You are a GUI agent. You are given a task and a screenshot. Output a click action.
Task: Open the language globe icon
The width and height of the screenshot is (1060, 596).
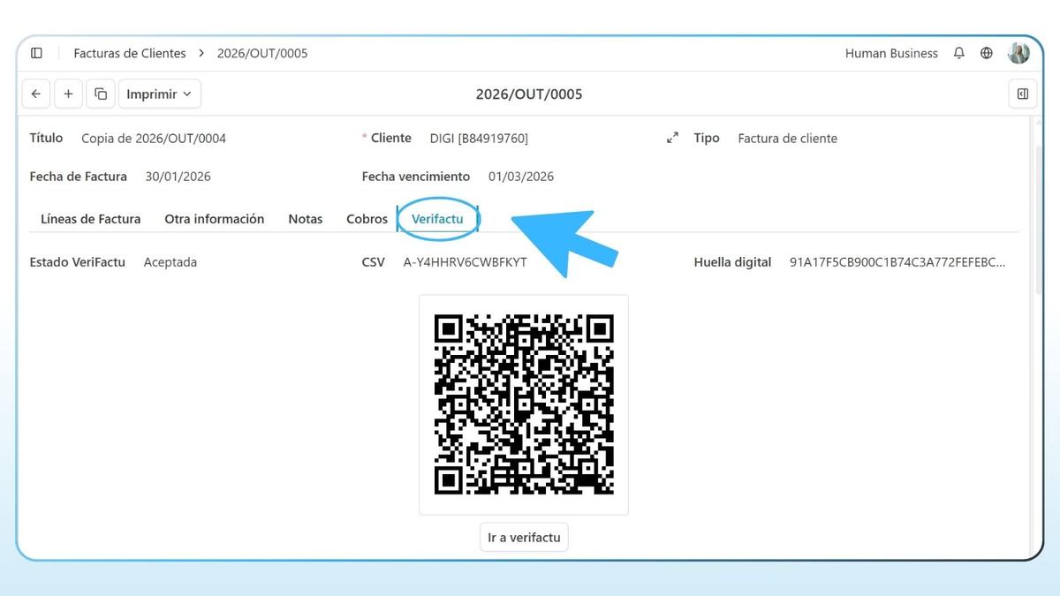click(x=987, y=53)
